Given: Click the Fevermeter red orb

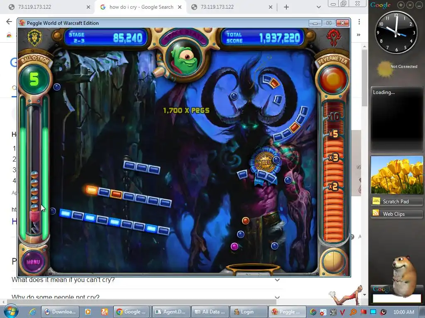Looking at the screenshot, I should click(x=333, y=79).
